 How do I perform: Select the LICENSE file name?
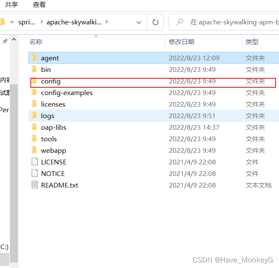tap(53, 162)
